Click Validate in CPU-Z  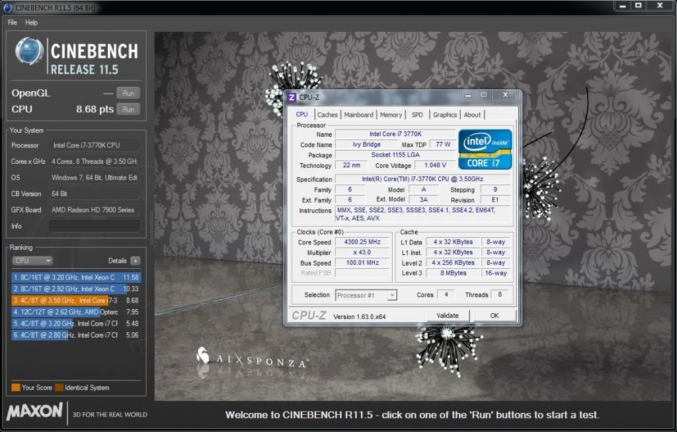pyautogui.click(x=448, y=316)
